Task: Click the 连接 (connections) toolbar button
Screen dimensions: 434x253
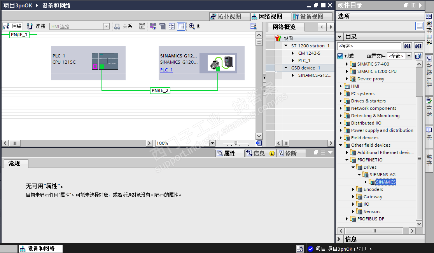Action: (36, 26)
